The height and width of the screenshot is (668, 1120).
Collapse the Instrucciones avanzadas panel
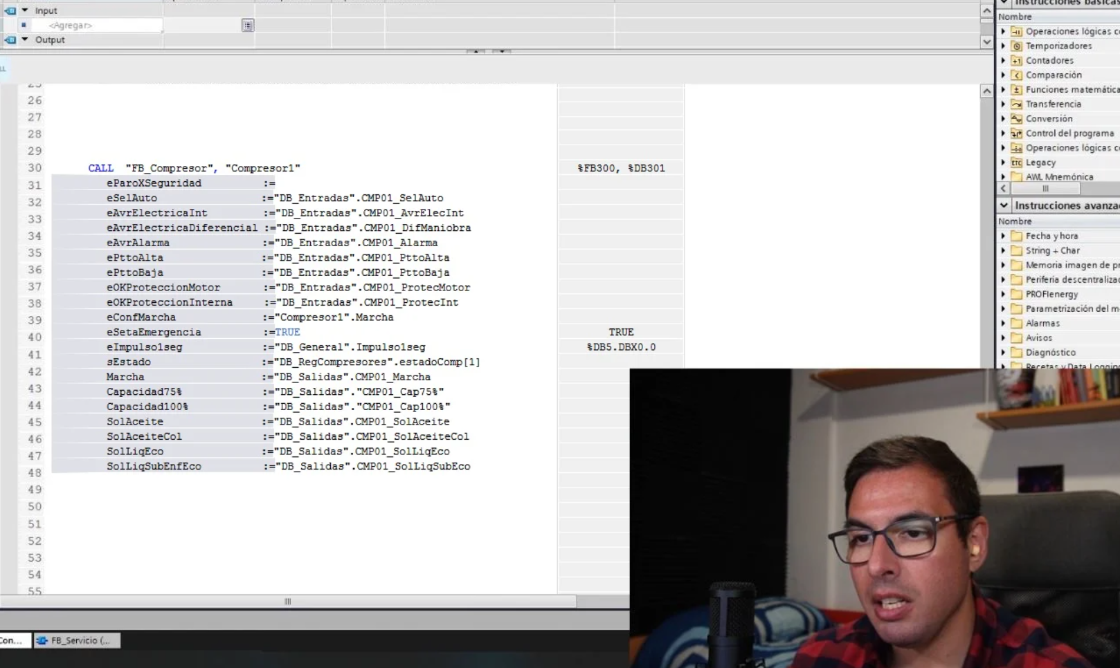tap(1004, 205)
